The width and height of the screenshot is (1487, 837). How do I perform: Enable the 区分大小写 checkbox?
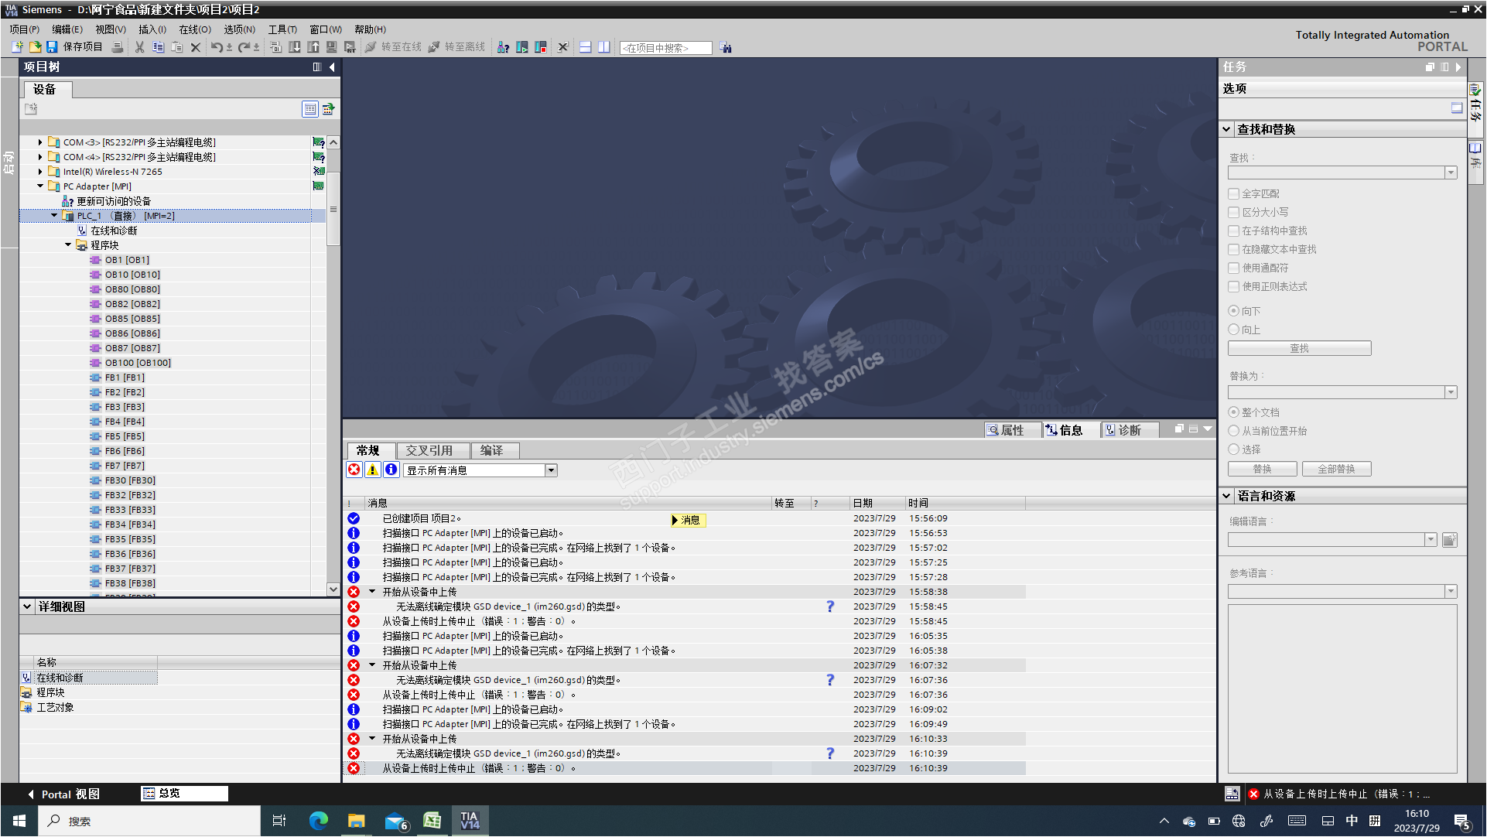1234,212
